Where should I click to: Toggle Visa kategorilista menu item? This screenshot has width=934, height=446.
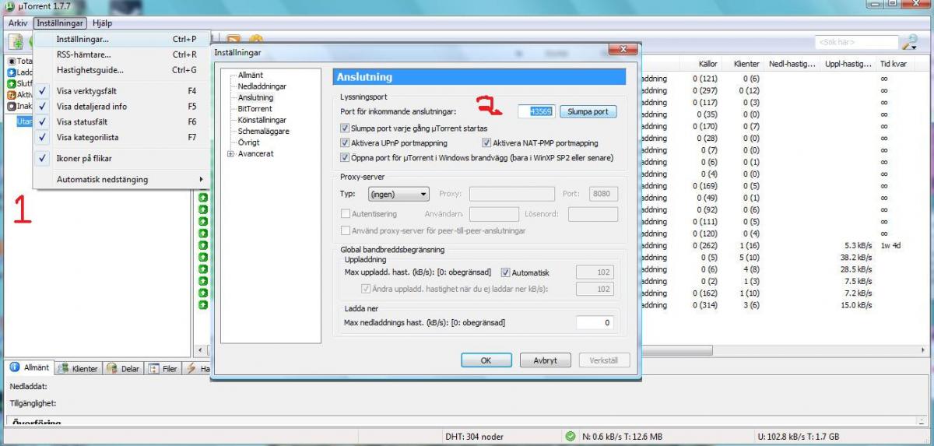[x=121, y=138]
